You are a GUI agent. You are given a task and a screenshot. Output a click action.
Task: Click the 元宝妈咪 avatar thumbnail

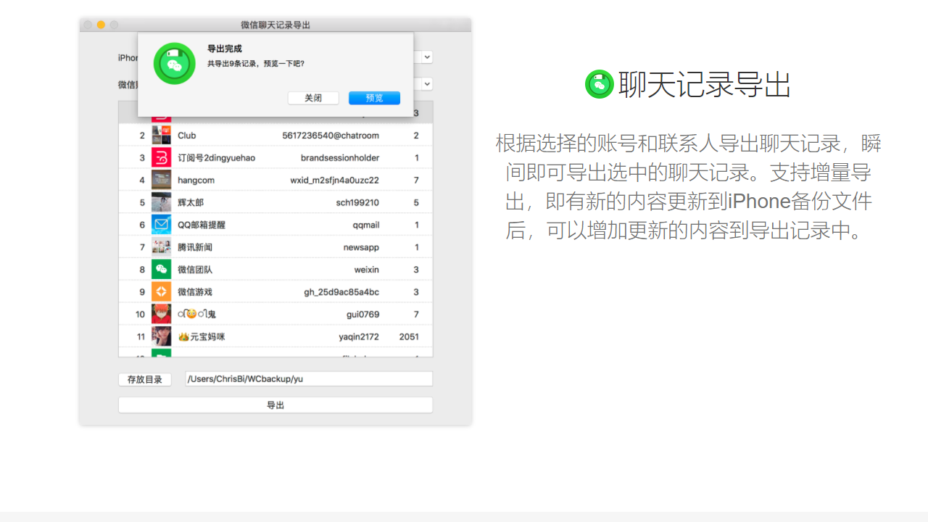(x=160, y=336)
